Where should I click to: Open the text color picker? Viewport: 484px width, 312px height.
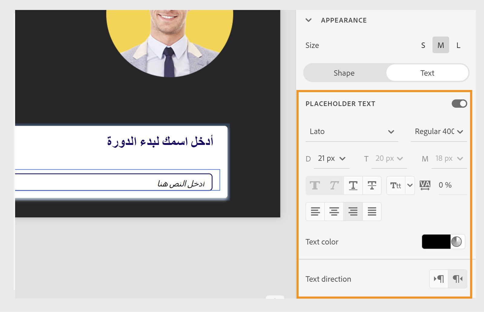coord(443,242)
